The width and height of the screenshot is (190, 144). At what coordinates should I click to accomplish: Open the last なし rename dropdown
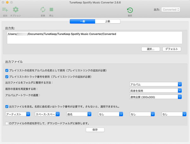pos(174,114)
